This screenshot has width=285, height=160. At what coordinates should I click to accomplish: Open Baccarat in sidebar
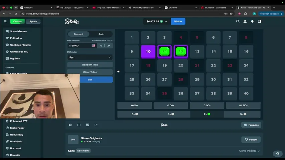tap(15, 148)
